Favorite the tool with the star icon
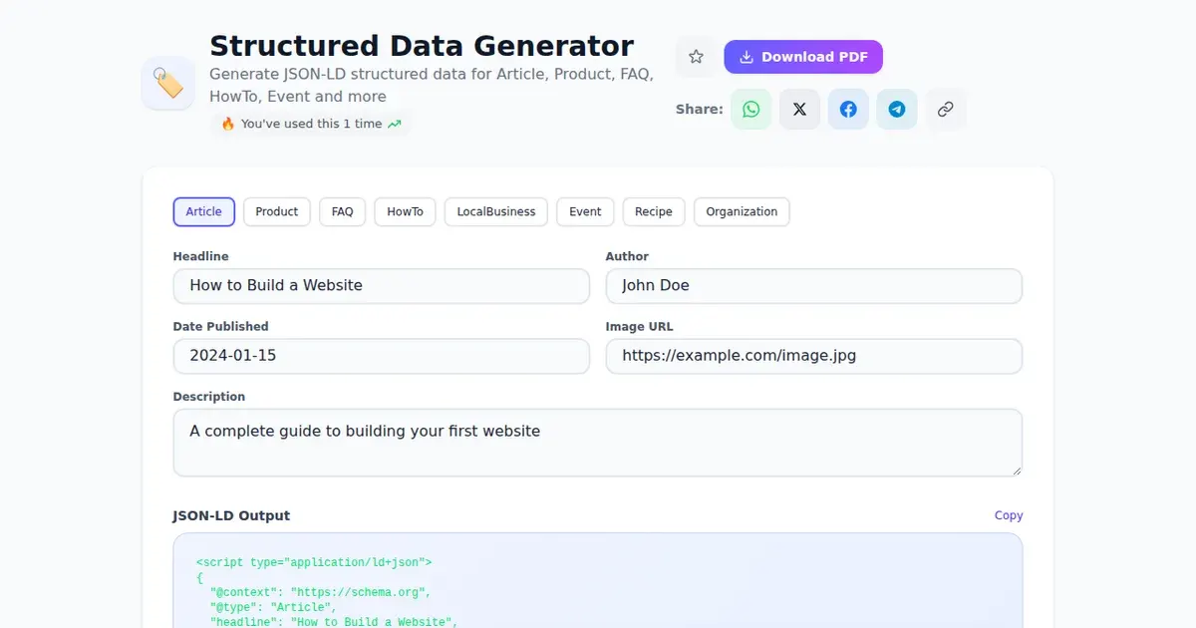Image resolution: width=1196 pixels, height=628 pixels. coord(696,57)
